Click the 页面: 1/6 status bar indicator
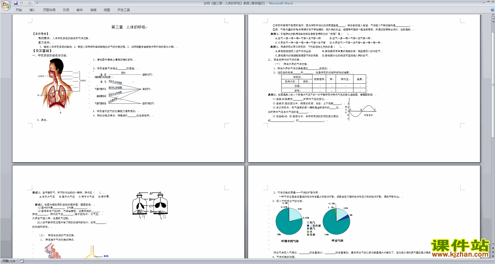This screenshot has width=495, height=264. (x=9, y=261)
